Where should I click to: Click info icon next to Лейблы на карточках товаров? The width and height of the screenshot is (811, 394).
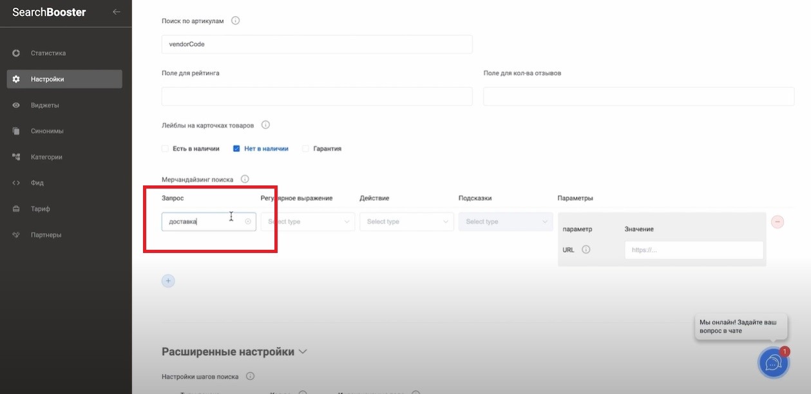coord(265,125)
